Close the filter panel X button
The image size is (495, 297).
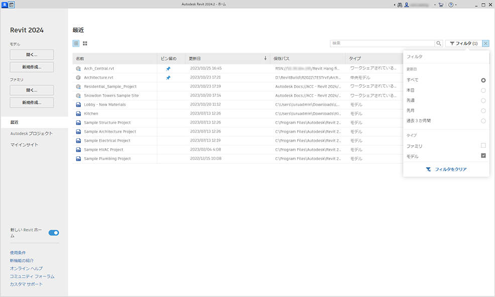click(485, 44)
